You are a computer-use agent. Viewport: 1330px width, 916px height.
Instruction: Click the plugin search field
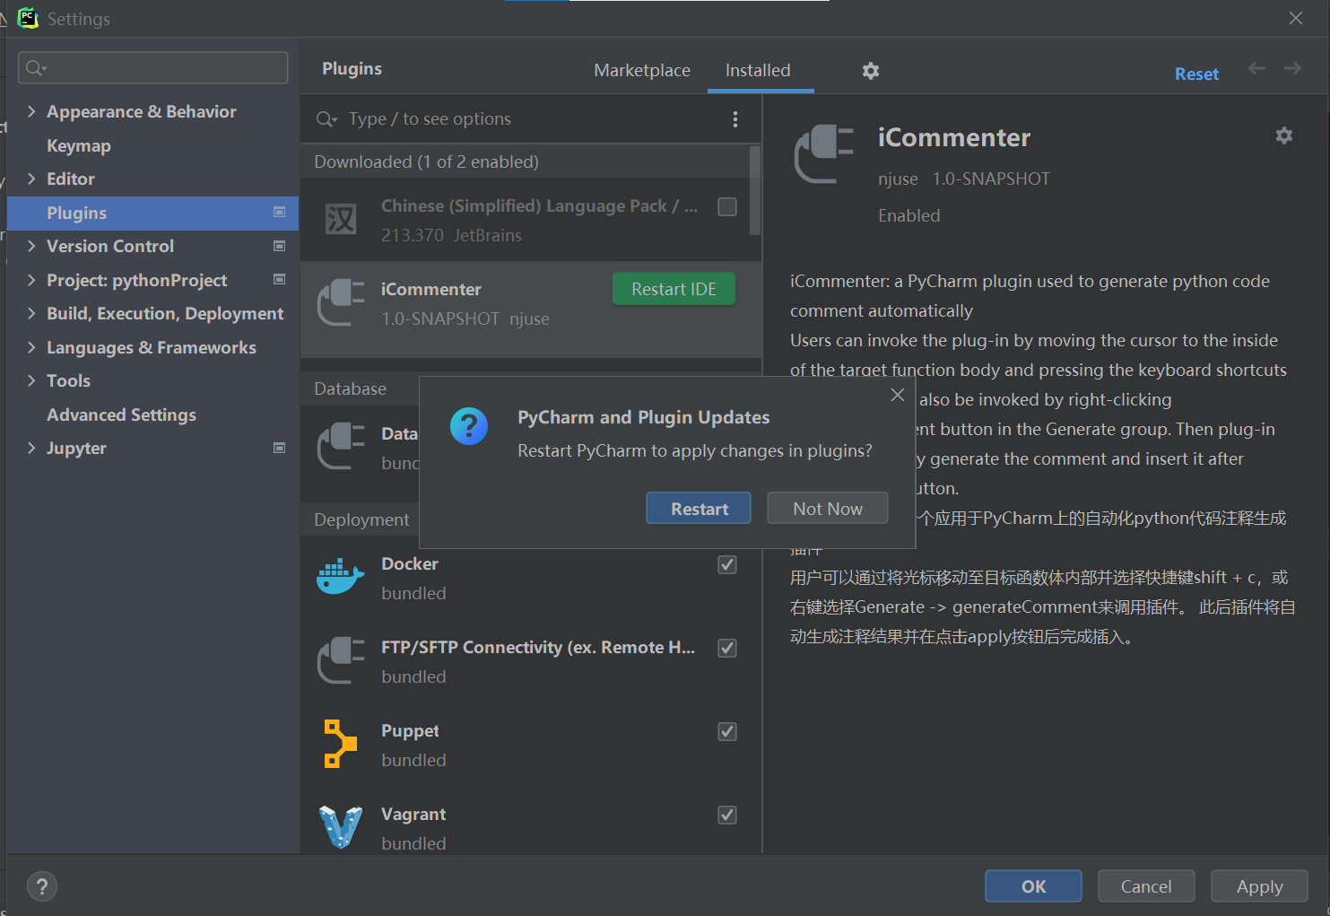(x=502, y=118)
